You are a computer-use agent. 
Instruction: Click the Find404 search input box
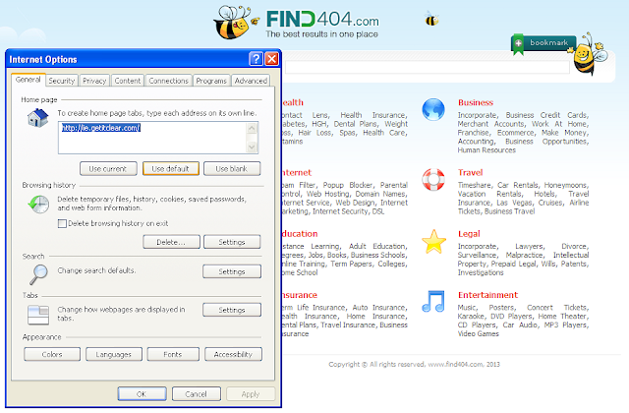coord(428,68)
